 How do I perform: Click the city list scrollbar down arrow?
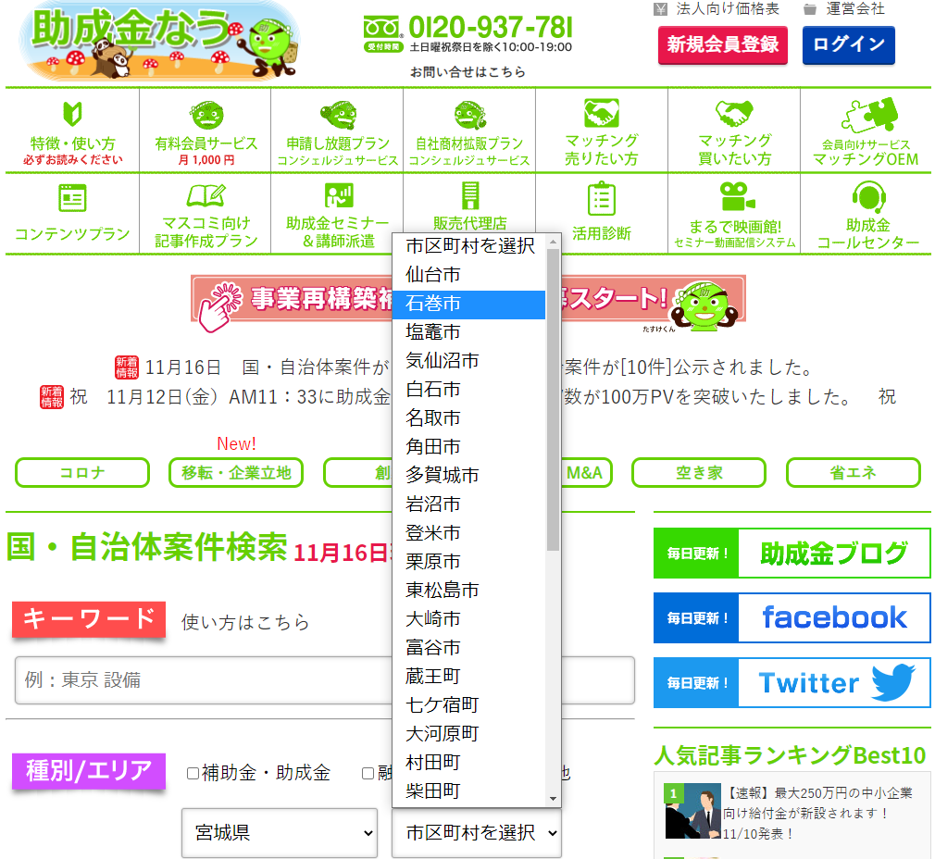554,798
